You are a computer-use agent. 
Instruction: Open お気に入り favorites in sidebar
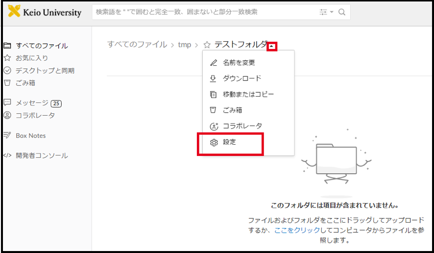click(32, 58)
